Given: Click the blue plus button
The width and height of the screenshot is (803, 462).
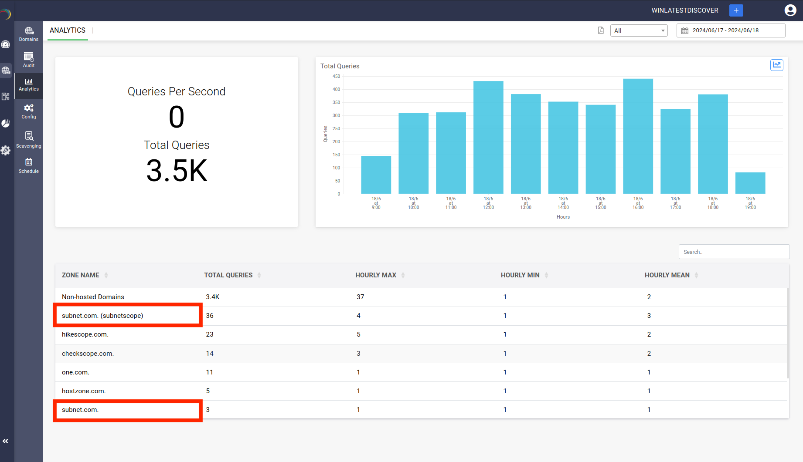Looking at the screenshot, I should (736, 10).
